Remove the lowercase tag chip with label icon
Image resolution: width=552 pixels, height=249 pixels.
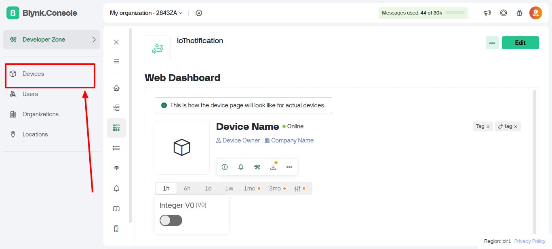[x=516, y=127]
